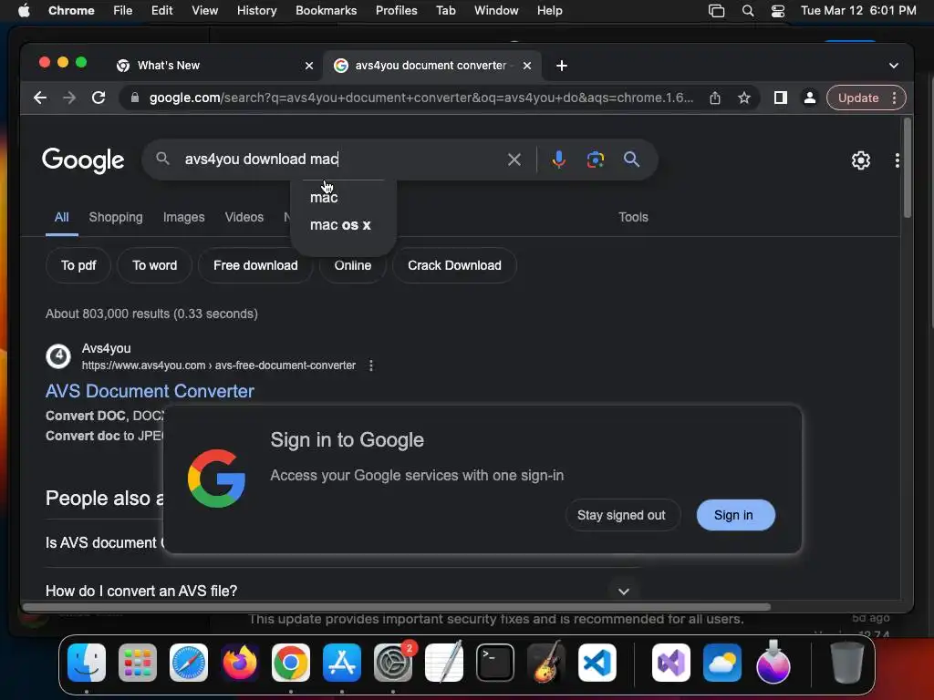The height and width of the screenshot is (700, 934).
Task: Reload the Google search page
Action: (x=99, y=98)
